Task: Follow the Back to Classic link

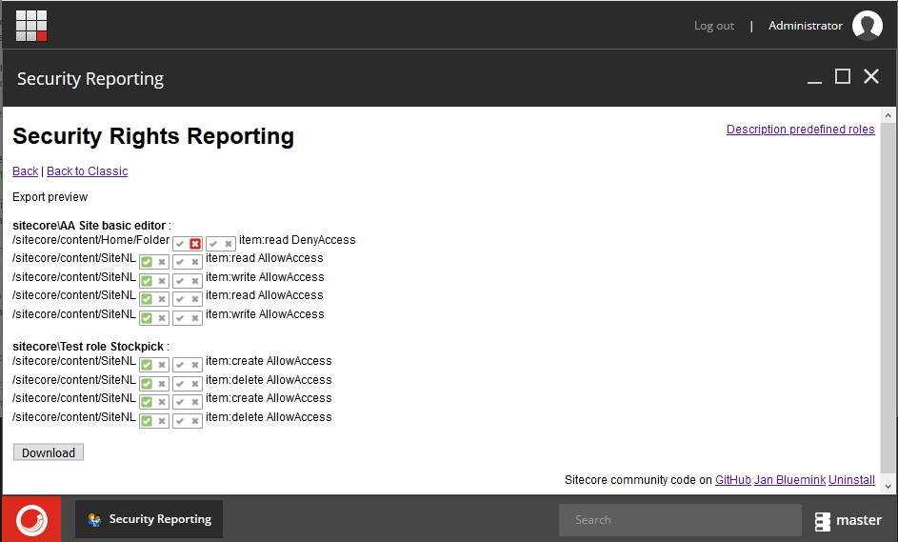Action: (x=87, y=171)
